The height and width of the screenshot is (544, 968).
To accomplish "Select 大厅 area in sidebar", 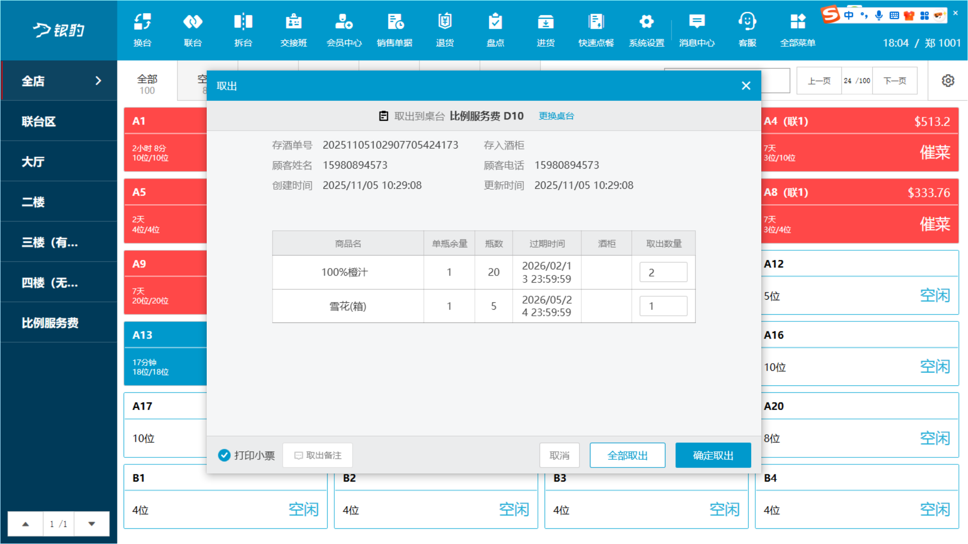I will point(33,162).
